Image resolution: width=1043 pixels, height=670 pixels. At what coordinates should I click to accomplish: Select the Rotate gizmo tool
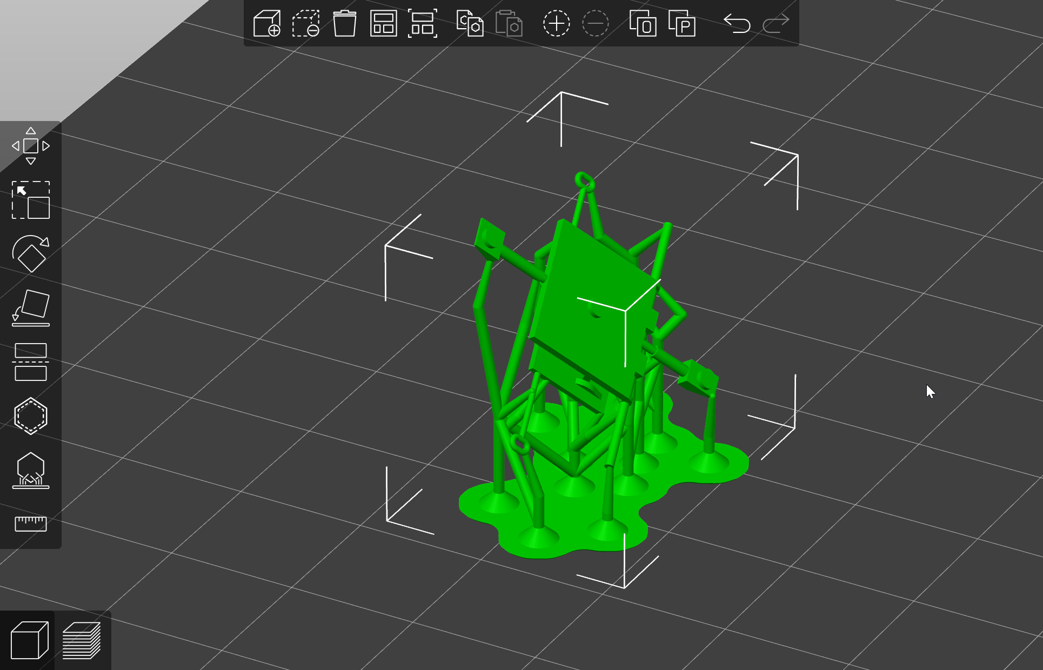coord(31,254)
